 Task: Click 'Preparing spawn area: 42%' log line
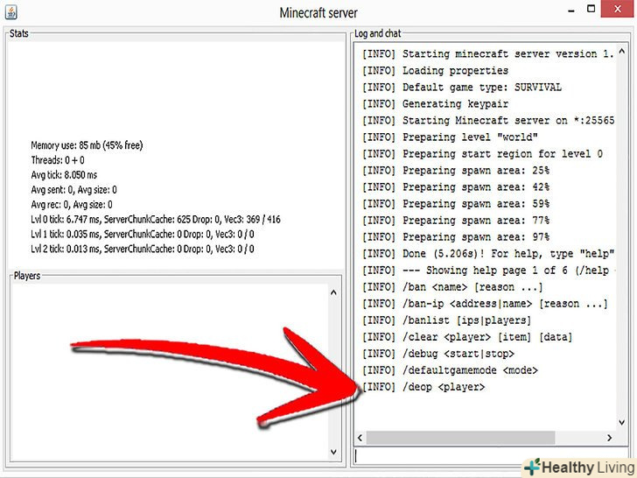point(456,187)
